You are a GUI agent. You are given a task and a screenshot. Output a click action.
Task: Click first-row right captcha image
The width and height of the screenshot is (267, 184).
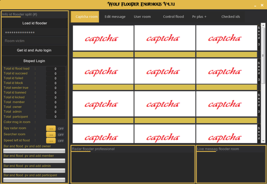(227, 38)
